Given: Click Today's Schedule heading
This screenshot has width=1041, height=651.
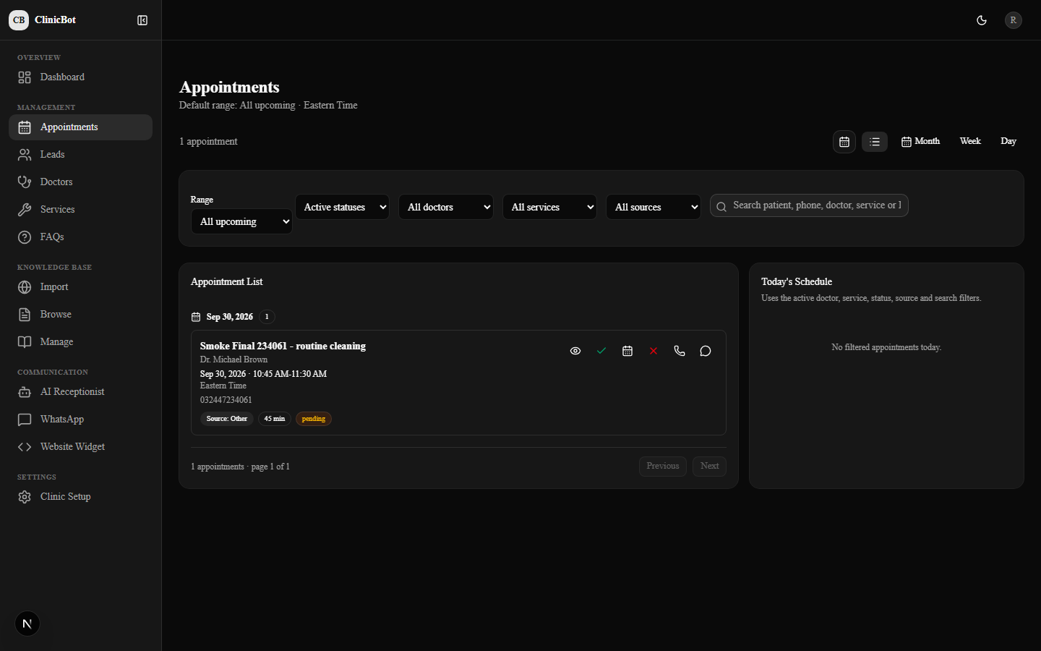Looking at the screenshot, I should (x=797, y=282).
